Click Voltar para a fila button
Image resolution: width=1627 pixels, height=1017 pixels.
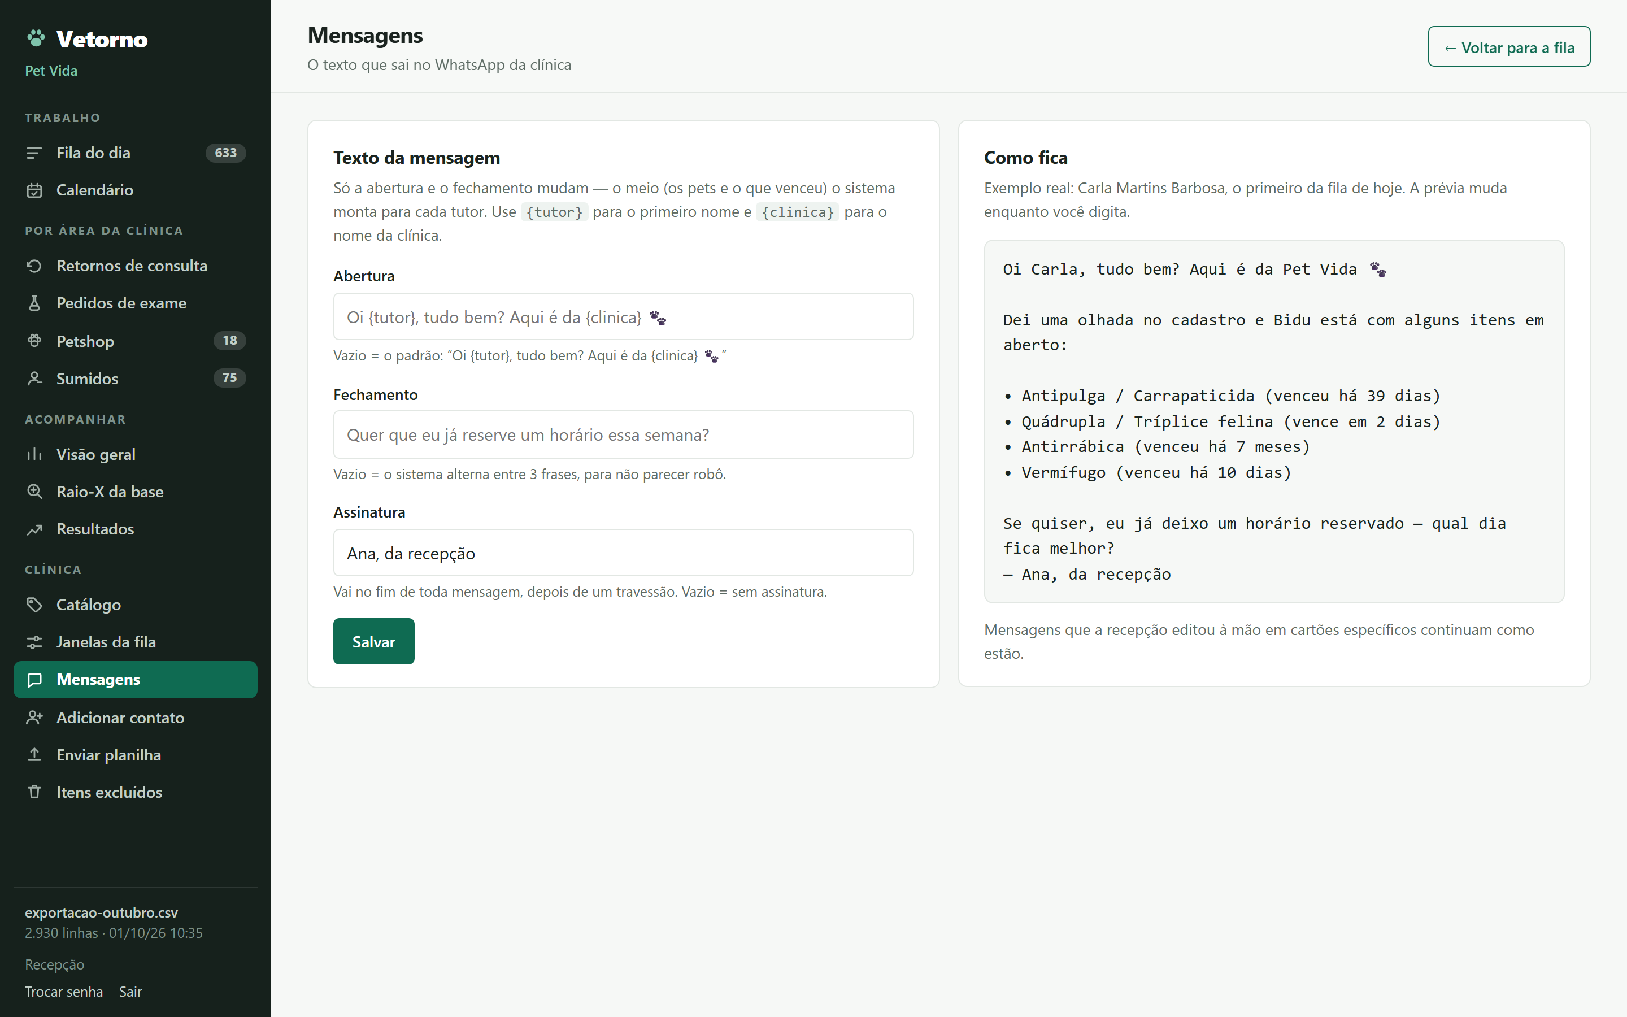[1509, 46]
